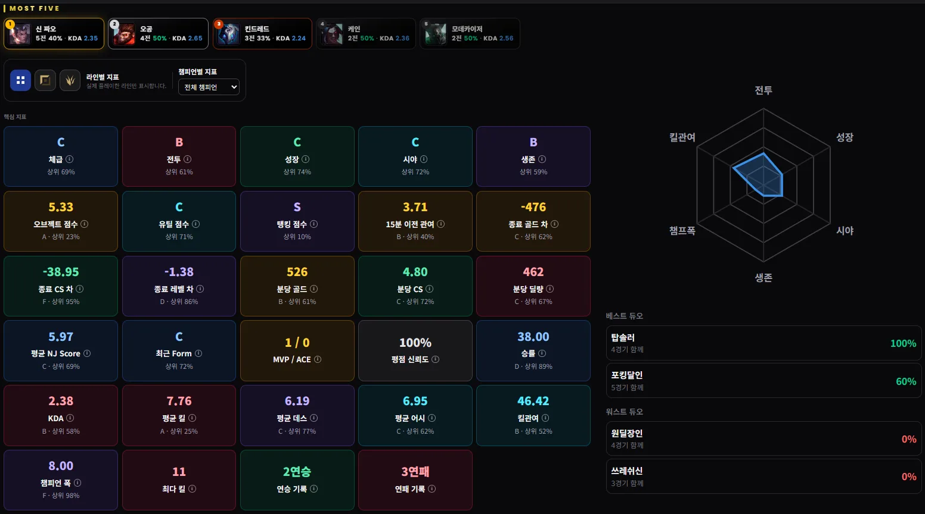Click the info icon next to 종료 골드 차
The image size is (925, 514).
(x=555, y=224)
